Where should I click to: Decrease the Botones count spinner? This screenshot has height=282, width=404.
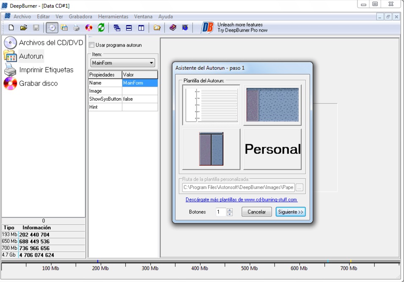(230, 214)
